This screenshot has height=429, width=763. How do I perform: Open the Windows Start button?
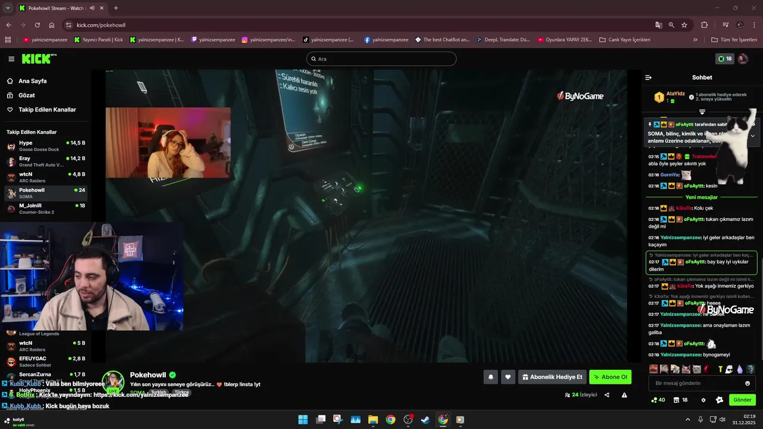coord(303,419)
